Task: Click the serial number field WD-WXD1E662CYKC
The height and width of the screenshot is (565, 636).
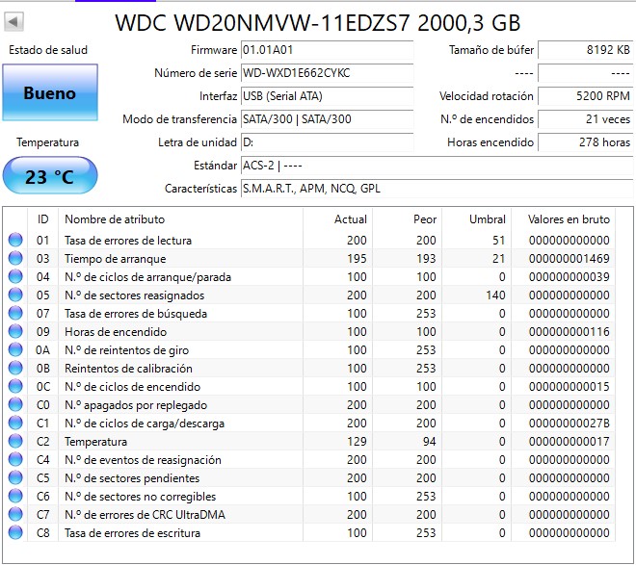Action: pos(327,73)
